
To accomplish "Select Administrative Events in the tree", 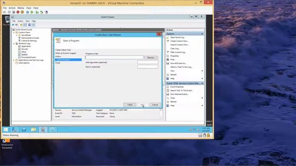I will click(x=30, y=38).
